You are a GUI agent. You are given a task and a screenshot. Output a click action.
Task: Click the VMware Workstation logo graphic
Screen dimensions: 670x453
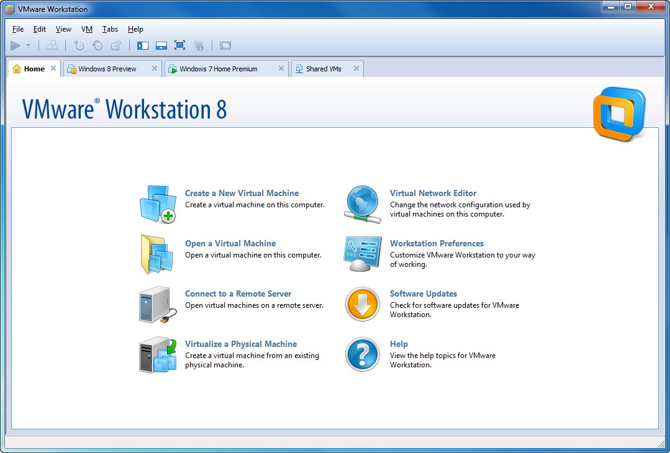point(619,114)
